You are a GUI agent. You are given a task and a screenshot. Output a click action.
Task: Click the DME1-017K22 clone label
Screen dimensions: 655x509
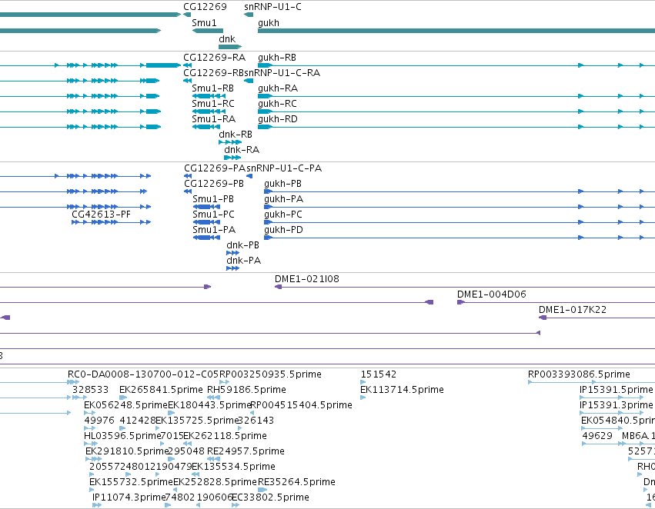click(573, 310)
